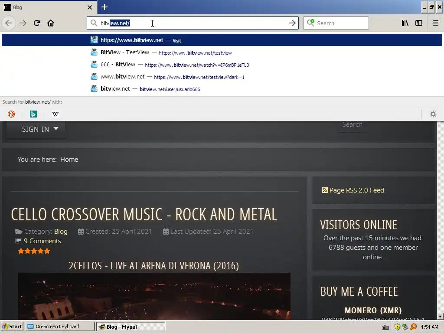Click the system clock 4:54 AM
Image resolution: width=444 pixels, height=333 pixels.
tap(429, 327)
